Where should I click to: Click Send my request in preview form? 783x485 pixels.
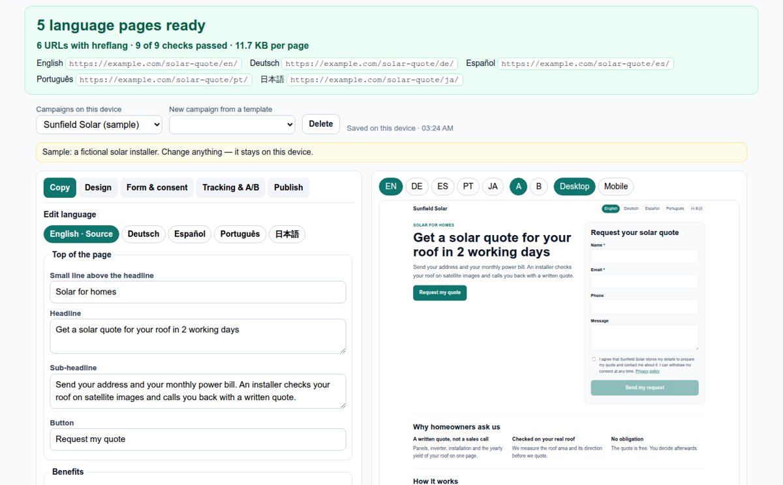click(x=645, y=388)
